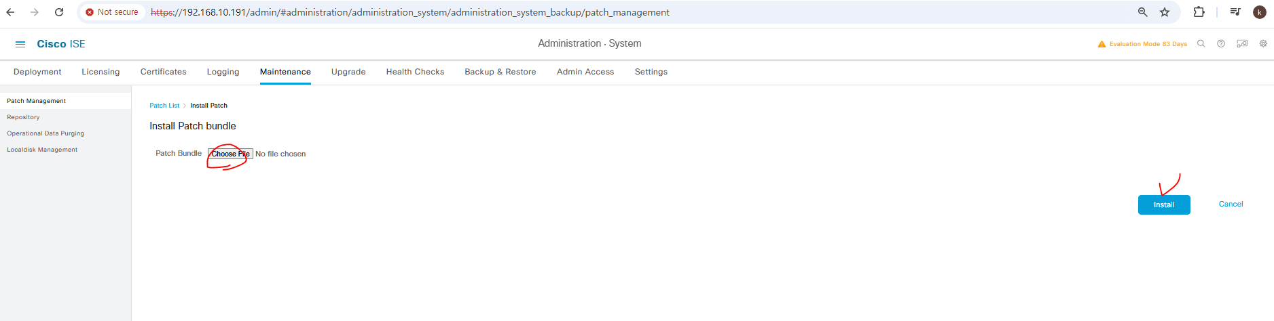
Task: Open the Settings tab
Action: 651,72
